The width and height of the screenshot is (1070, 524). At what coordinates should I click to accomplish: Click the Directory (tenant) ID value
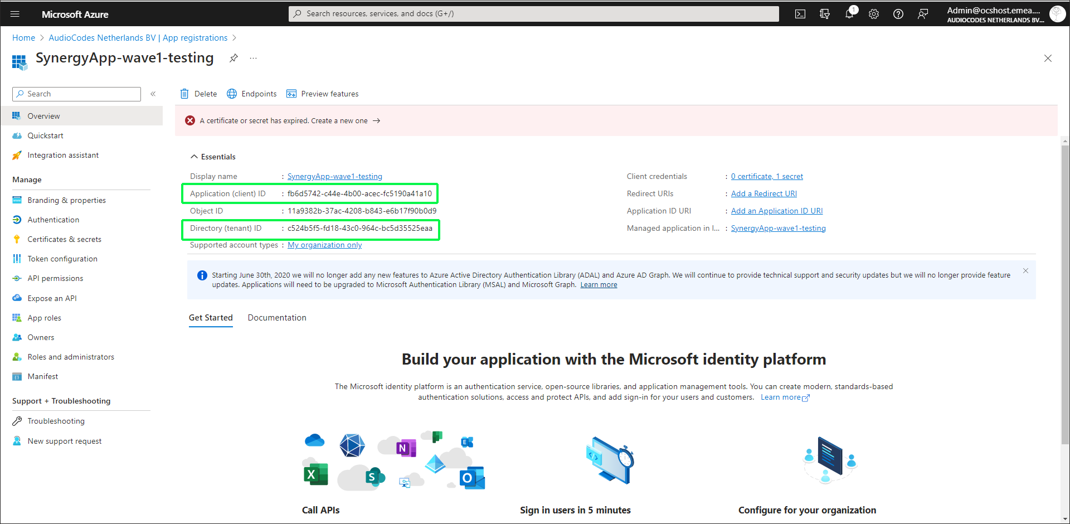click(x=360, y=228)
